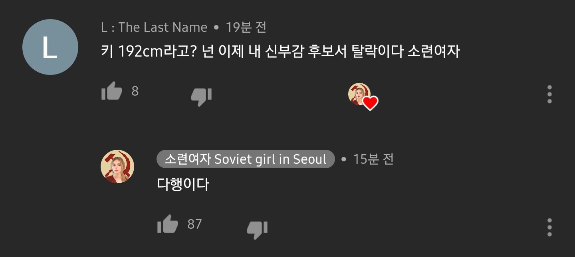This screenshot has height=257, width=575.
Task: Toggle the dislike on the reply
Action: click(x=258, y=228)
